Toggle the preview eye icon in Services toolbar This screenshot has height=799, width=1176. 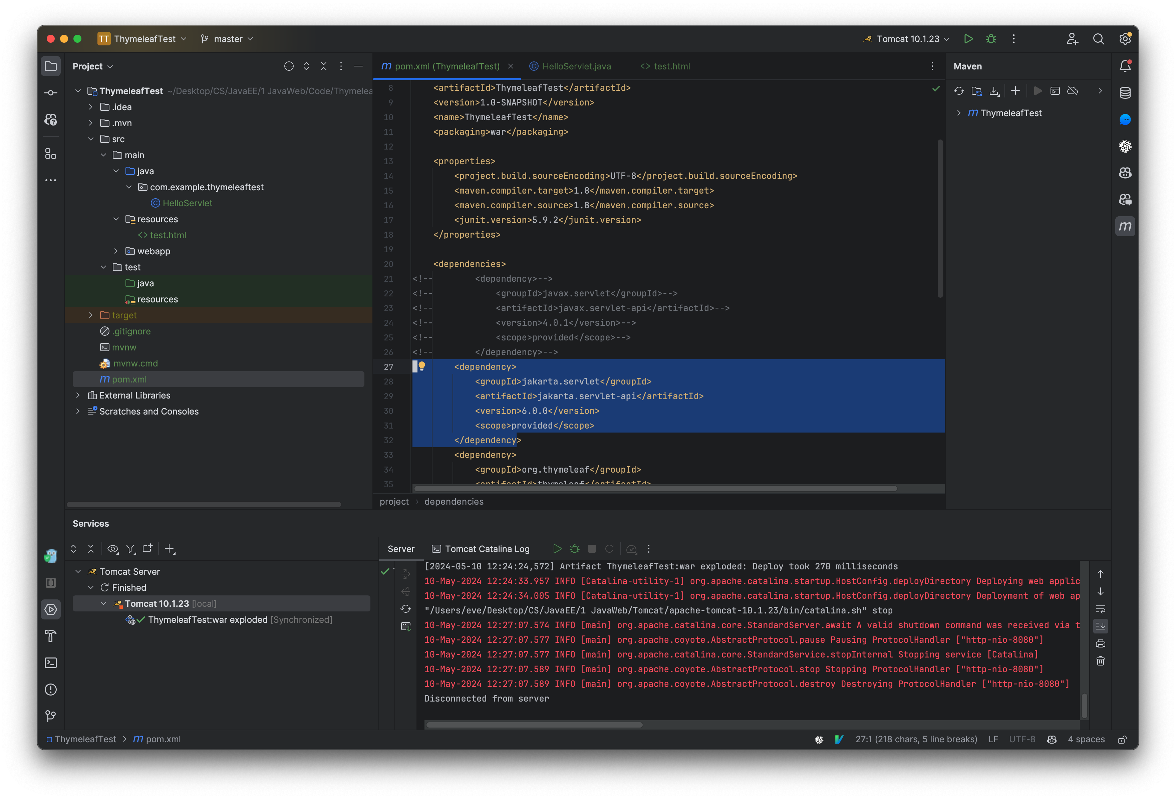(x=112, y=549)
